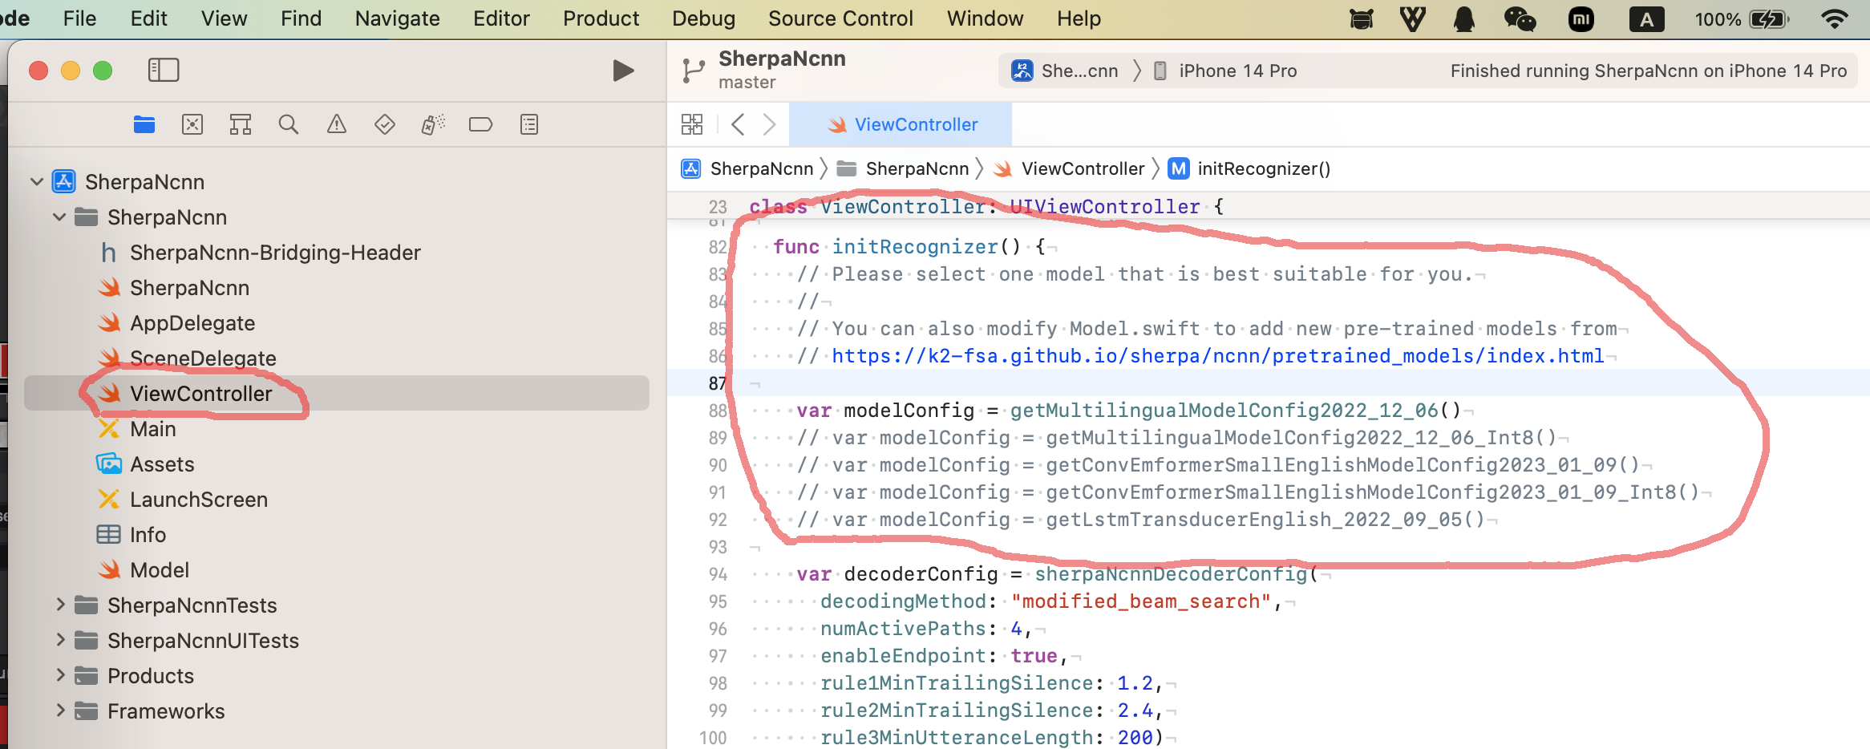
Task: Open the Main storyboard file
Action: (152, 429)
